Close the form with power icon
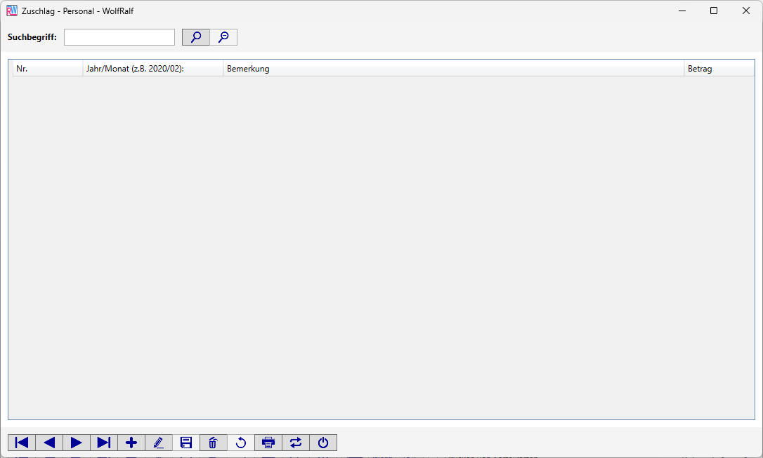The image size is (763, 458). (323, 443)
